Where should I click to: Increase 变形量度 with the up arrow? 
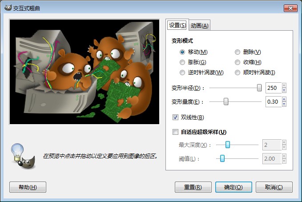point(284,99)
